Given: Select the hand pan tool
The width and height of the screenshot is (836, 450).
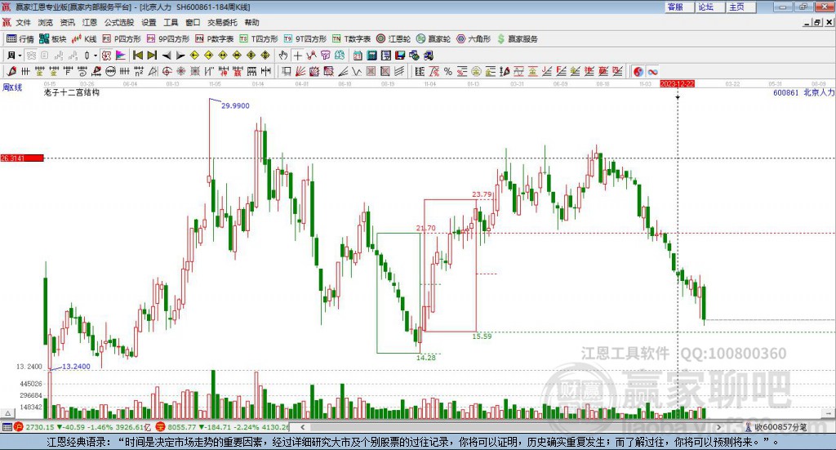Looking at the screenshot, I should (283, 56).
